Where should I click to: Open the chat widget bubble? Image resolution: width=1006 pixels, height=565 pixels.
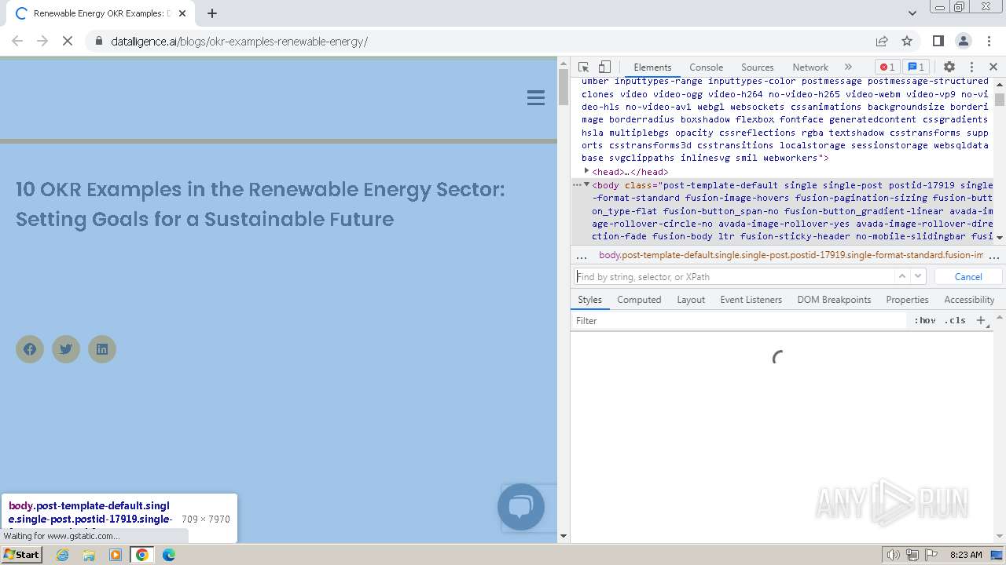click(521, 507)
